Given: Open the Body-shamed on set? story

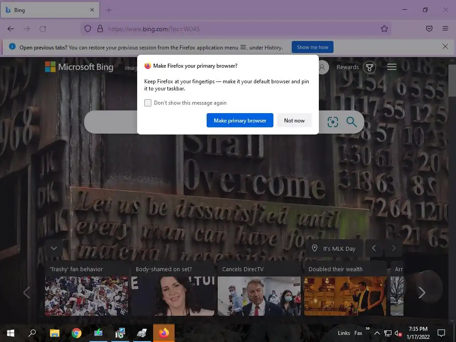Looking at the screenshot, I should tap(173, 288).
